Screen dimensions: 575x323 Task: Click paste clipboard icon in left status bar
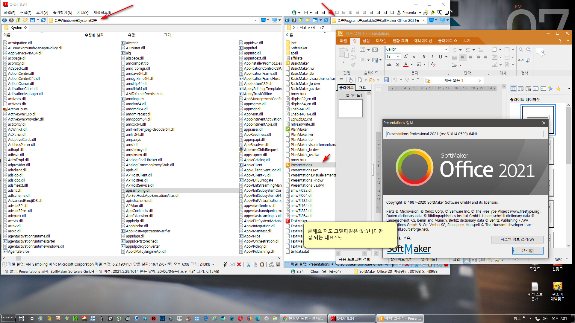click(262, 264)
